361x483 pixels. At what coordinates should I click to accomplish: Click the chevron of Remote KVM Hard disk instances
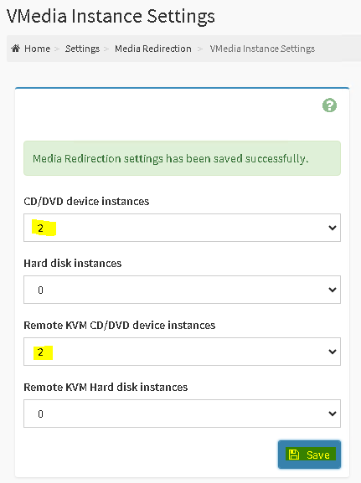click(333, 414)
